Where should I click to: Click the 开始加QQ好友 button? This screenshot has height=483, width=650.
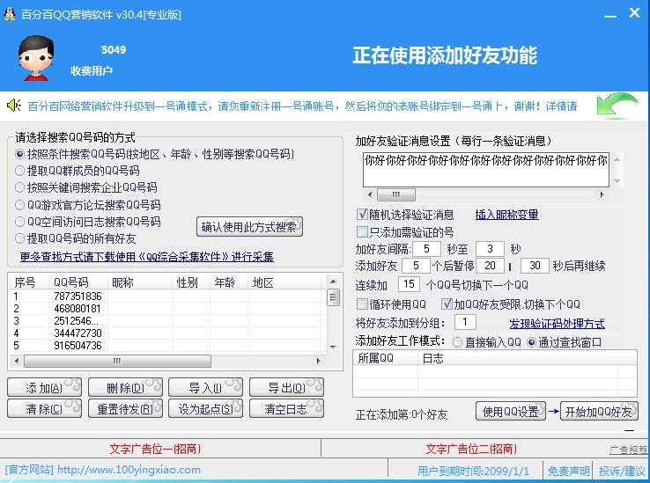coord(599,412)
